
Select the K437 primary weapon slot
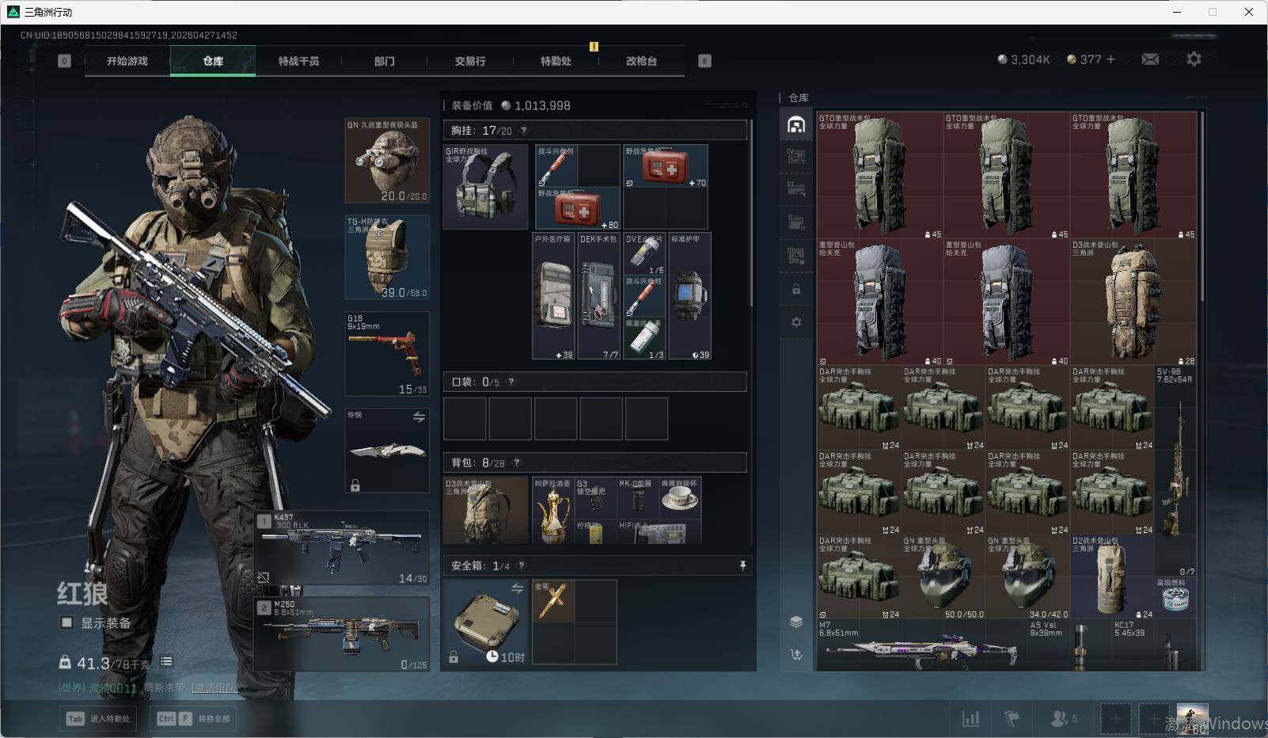click(342, 548)
